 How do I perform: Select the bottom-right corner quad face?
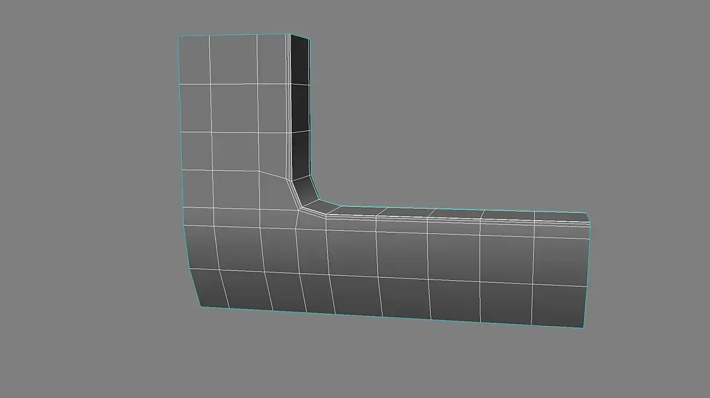(x=559, y=305)
